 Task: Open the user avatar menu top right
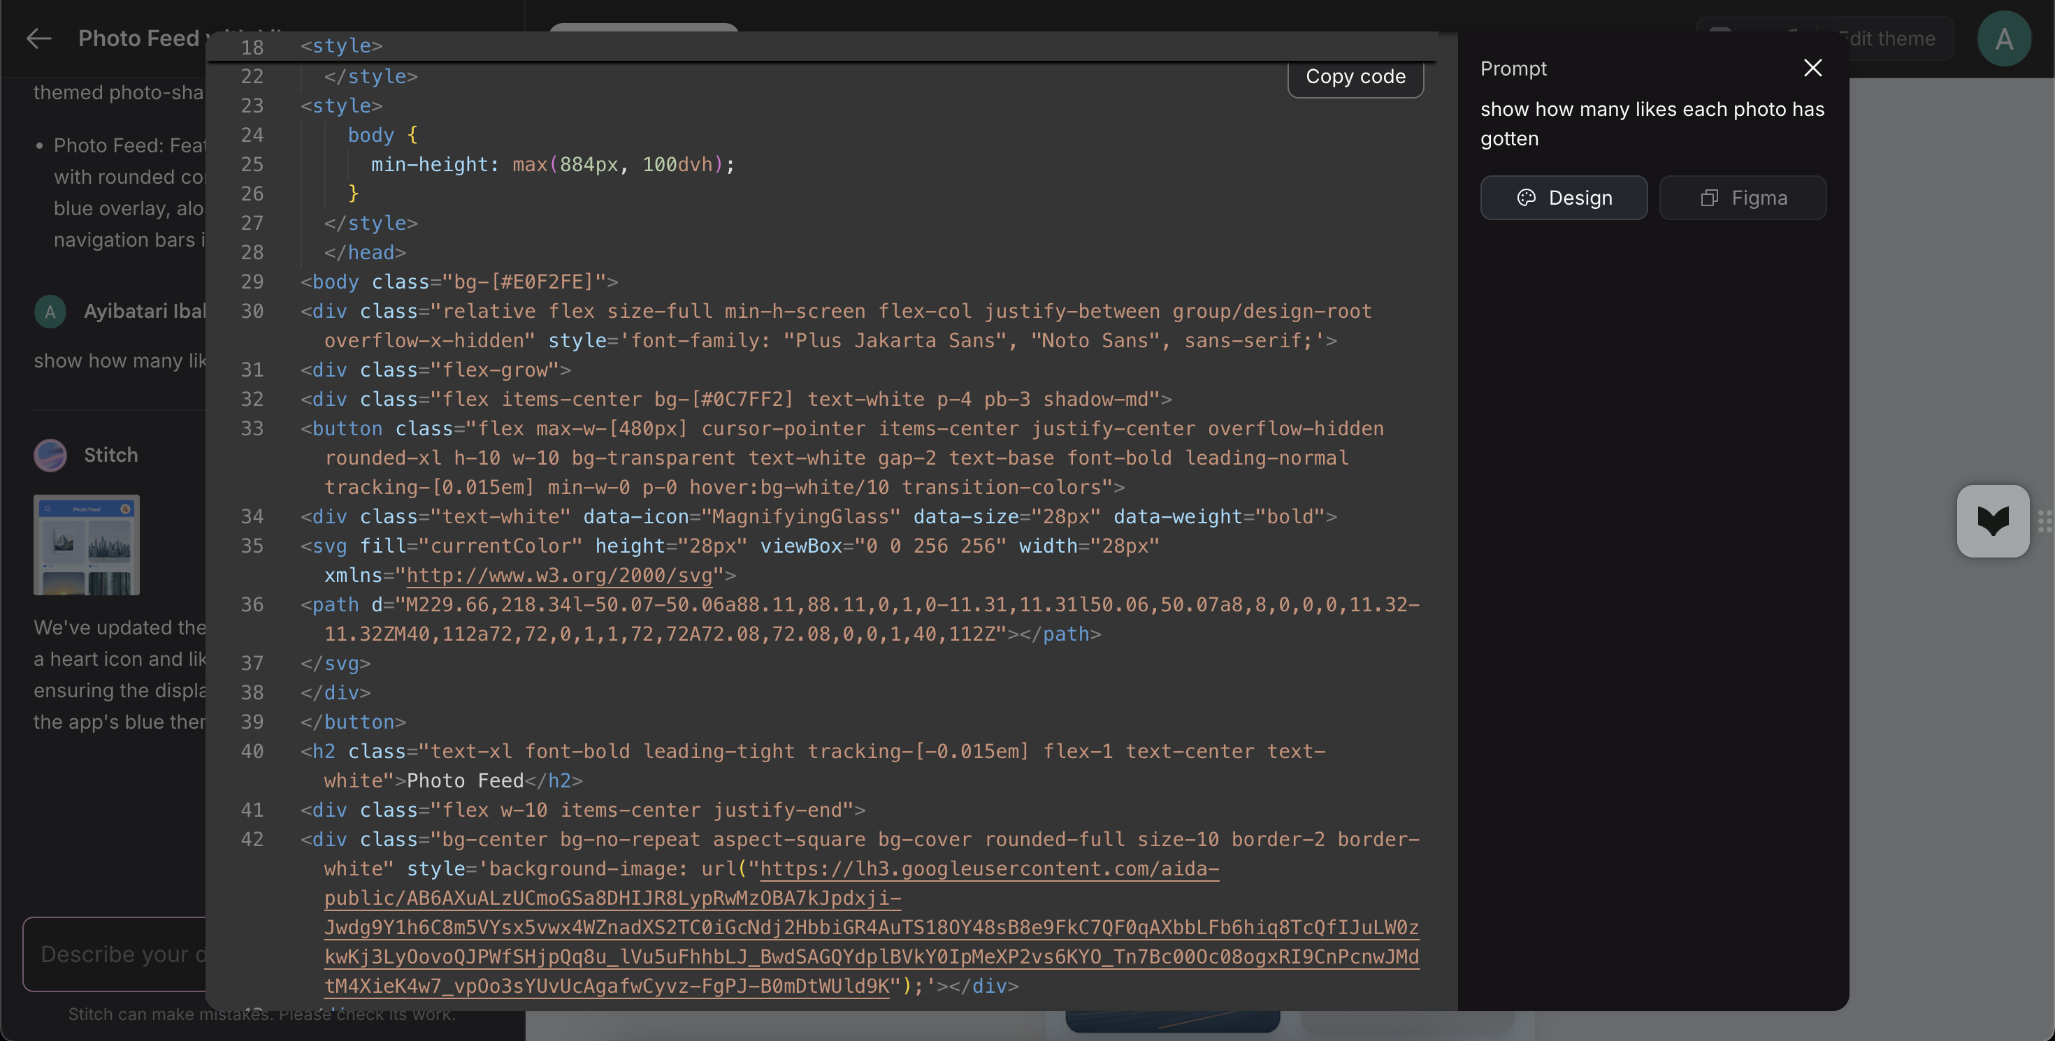[x=2003, y=38]
